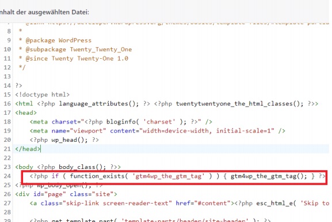
Task: Click line number 10 in gutter
Action: pyautogui.click(x=7, y=49)
